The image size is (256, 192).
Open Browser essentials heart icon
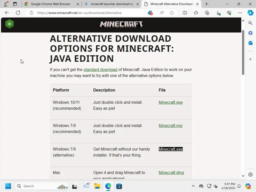pos(229,13)
